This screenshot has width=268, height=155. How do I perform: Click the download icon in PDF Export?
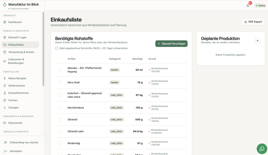(x=245, y=22)
